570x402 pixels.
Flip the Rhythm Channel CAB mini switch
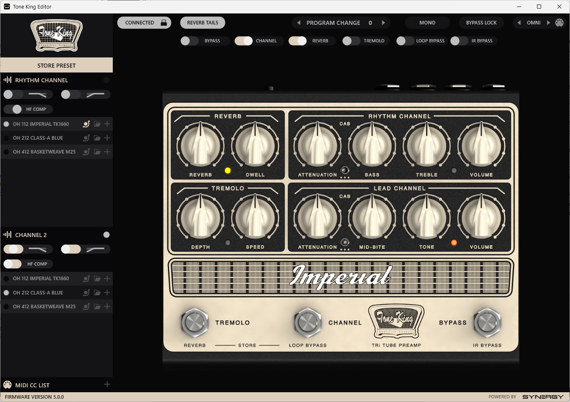tap(345, 170)
